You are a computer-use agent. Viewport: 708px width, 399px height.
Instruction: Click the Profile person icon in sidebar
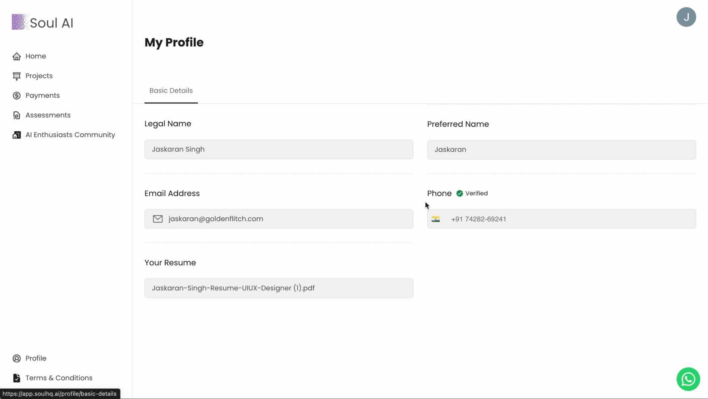(x=16, y=358)
